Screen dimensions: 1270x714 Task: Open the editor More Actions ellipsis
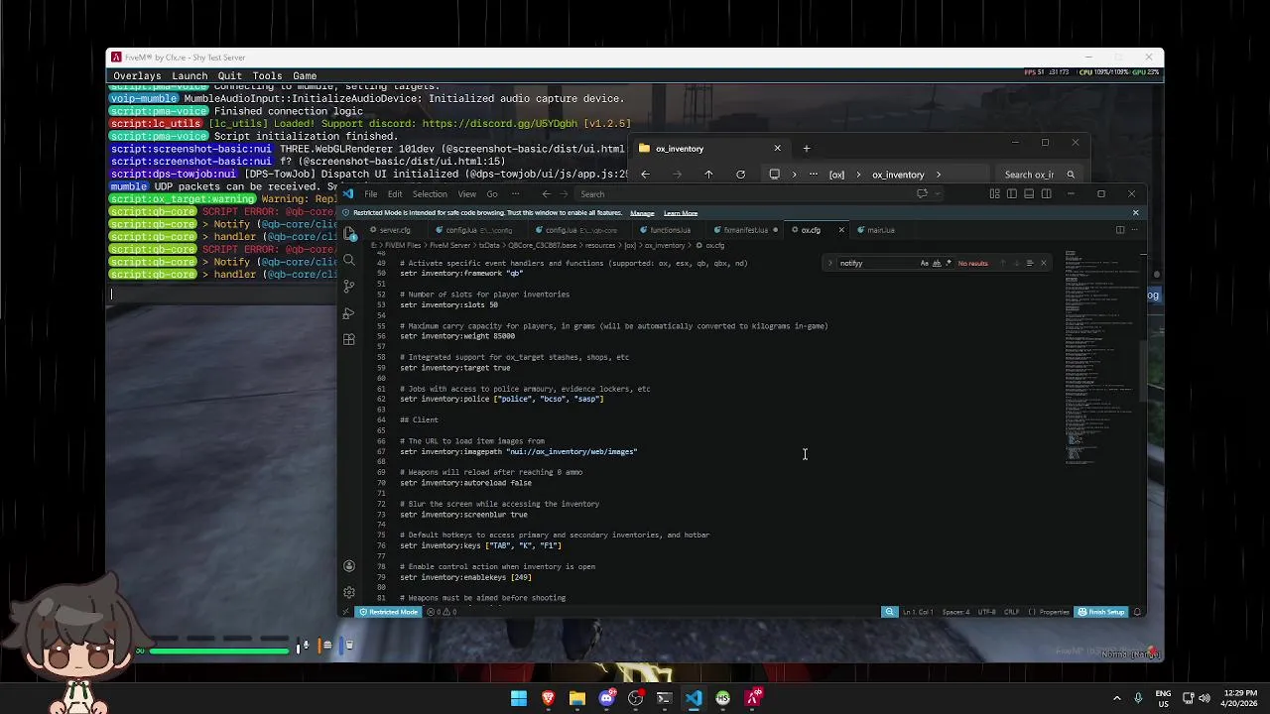(1135, 230)
